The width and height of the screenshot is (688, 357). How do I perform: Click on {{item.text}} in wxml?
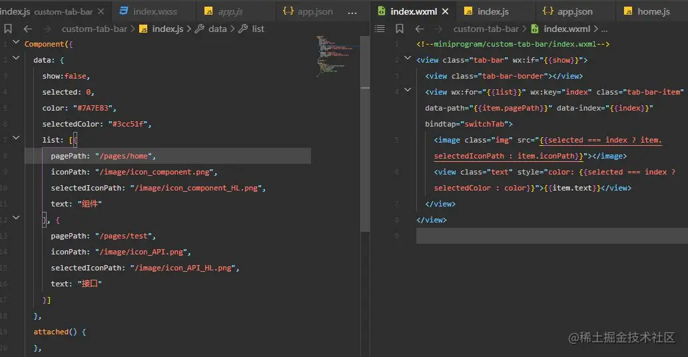pos(572,188)
